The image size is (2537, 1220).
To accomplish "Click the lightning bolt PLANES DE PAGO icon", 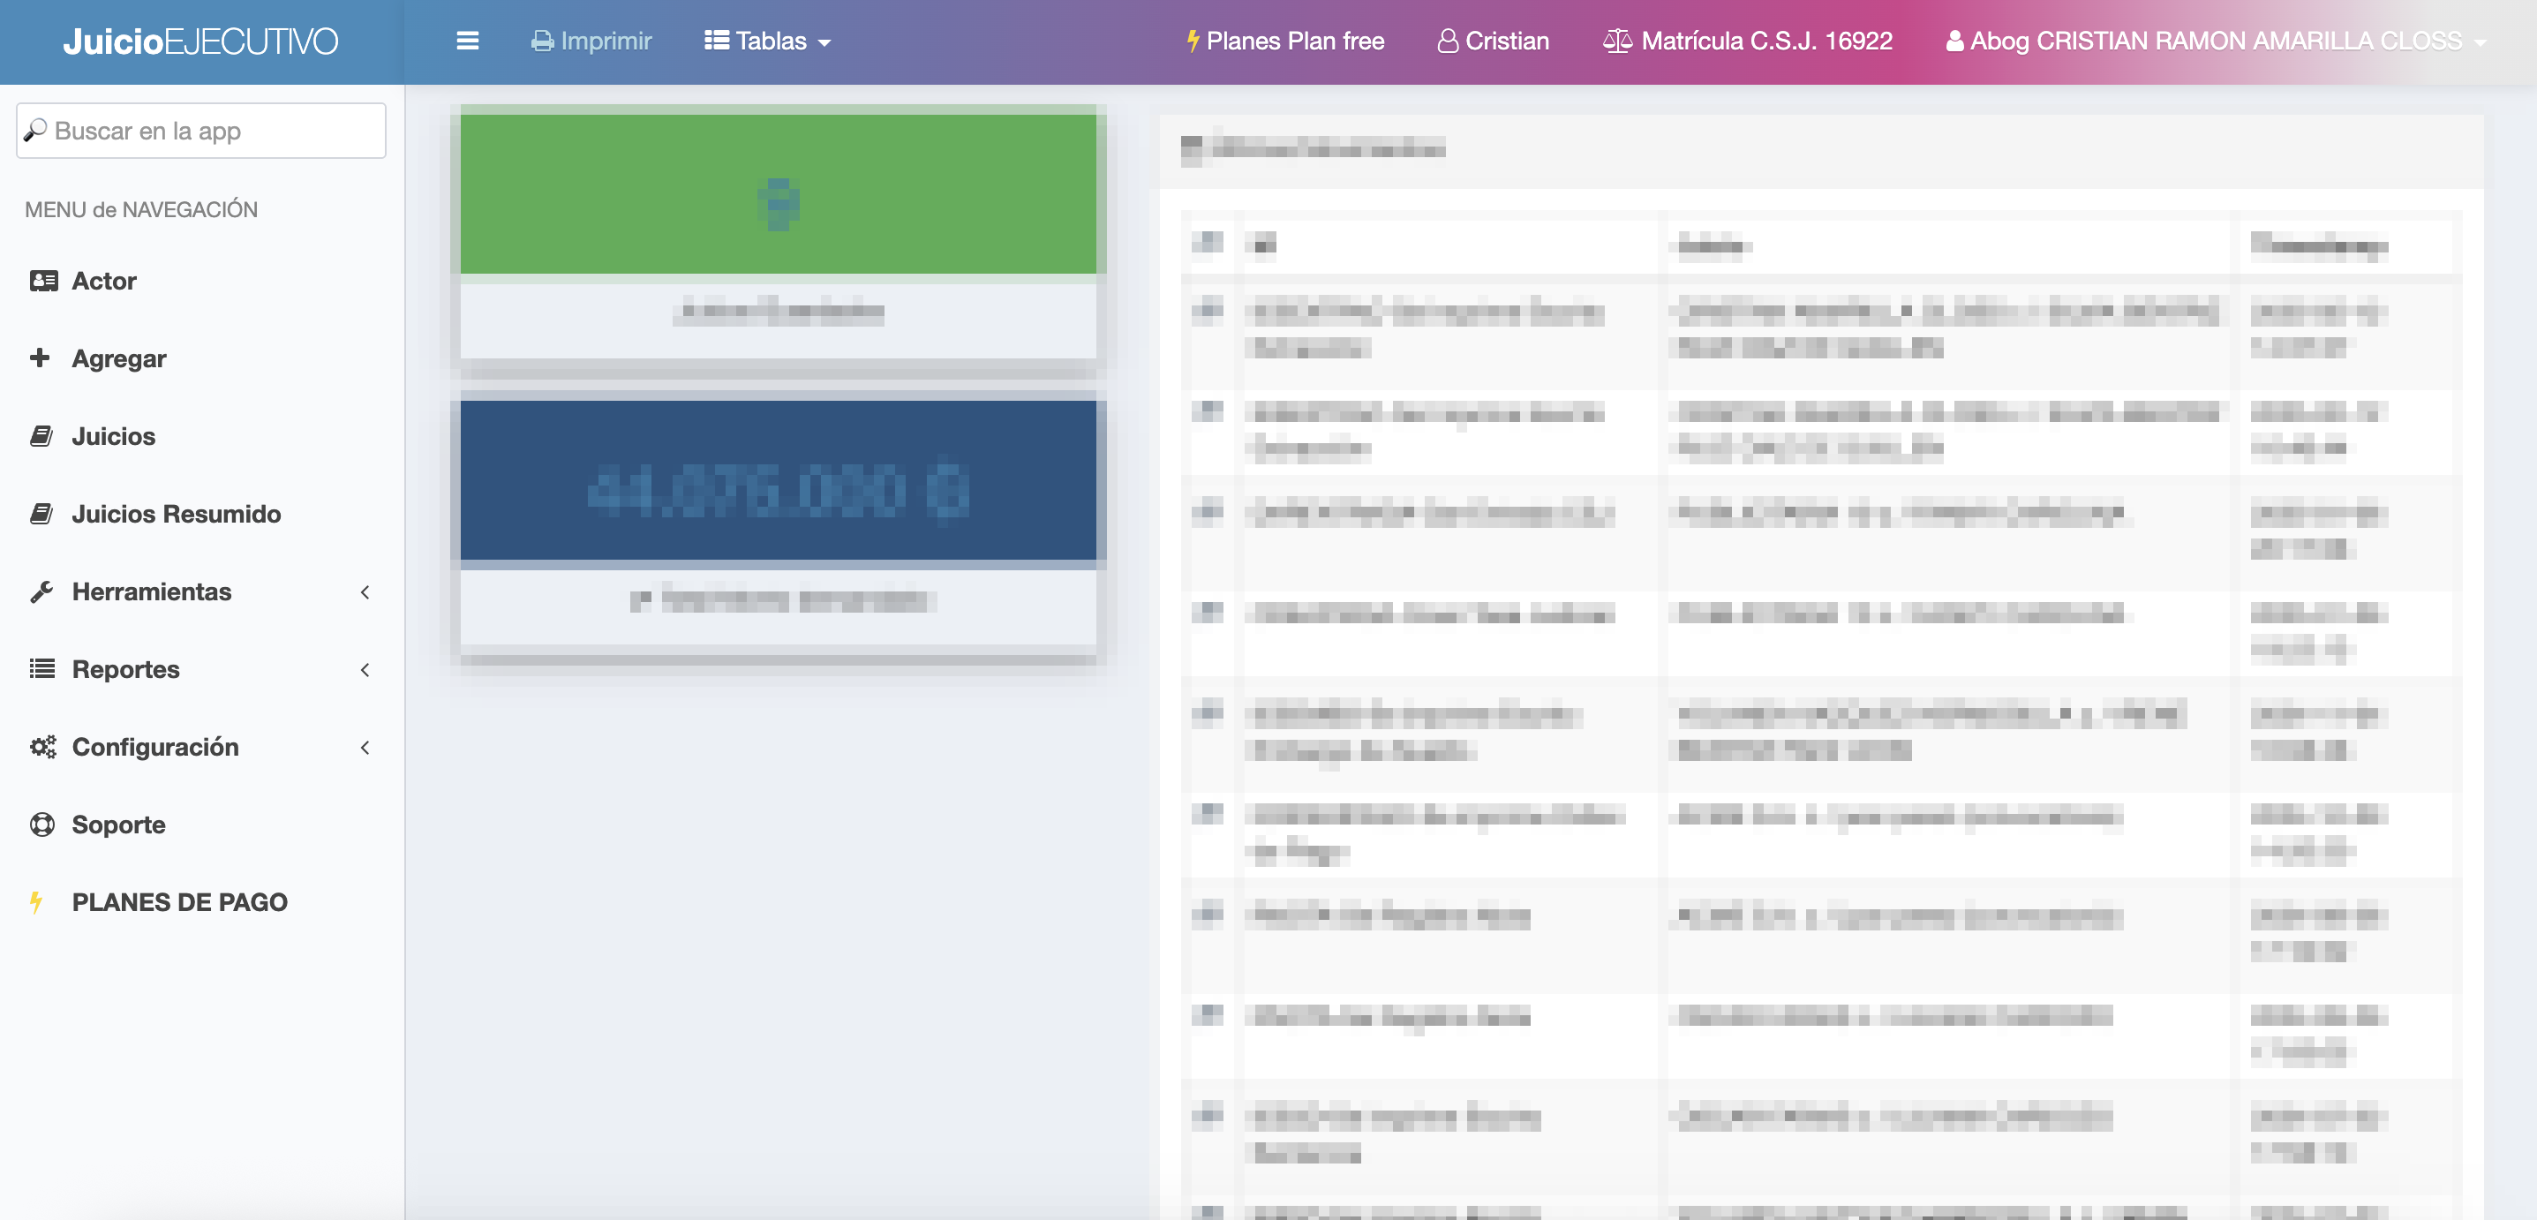I will click(37, 902).
